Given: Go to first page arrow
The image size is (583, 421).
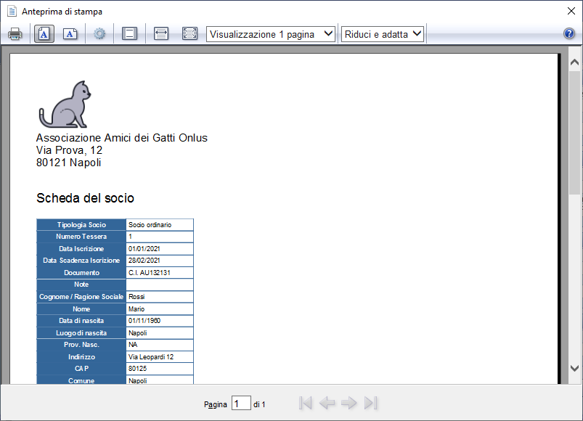Looking at the screenshot, I should (x=305, y=403).
